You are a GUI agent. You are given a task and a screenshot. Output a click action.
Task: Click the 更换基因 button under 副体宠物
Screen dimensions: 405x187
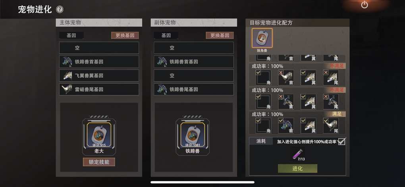click(220, 35)
